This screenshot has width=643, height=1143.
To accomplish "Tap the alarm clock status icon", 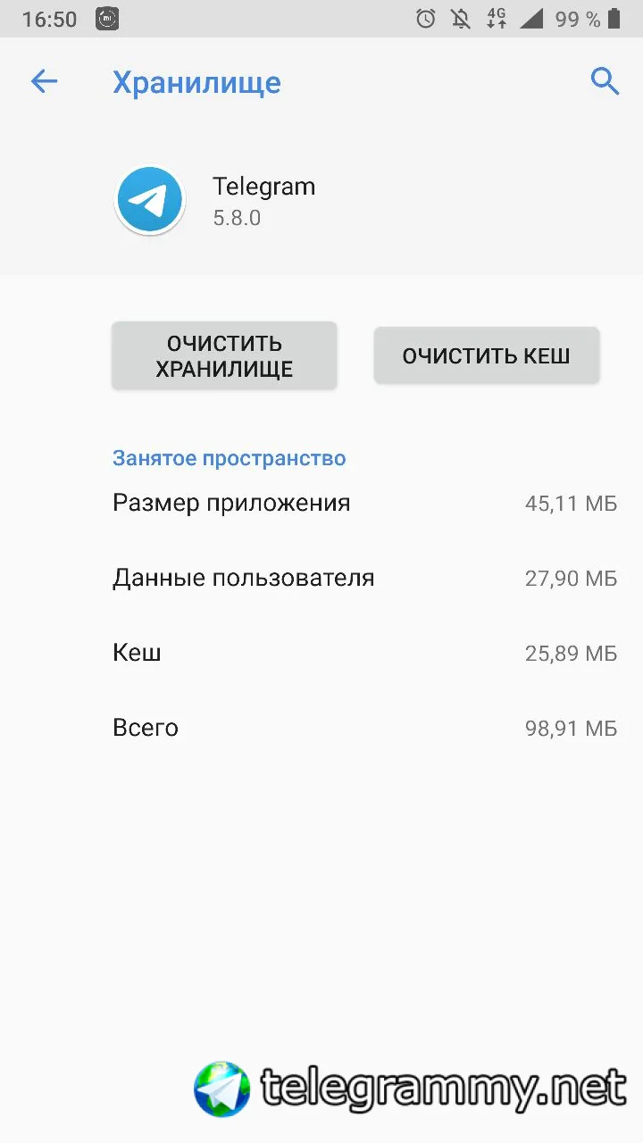I will [426, 19].
